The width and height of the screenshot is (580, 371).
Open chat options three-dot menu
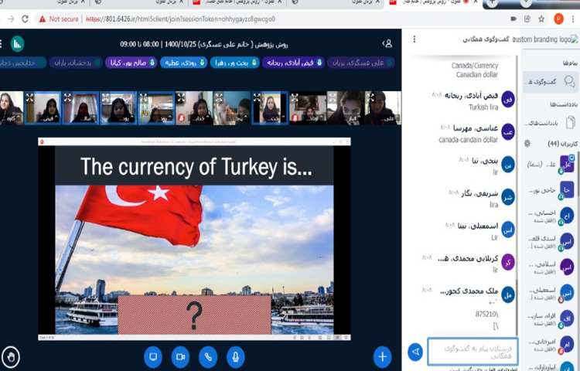(415, 39)
